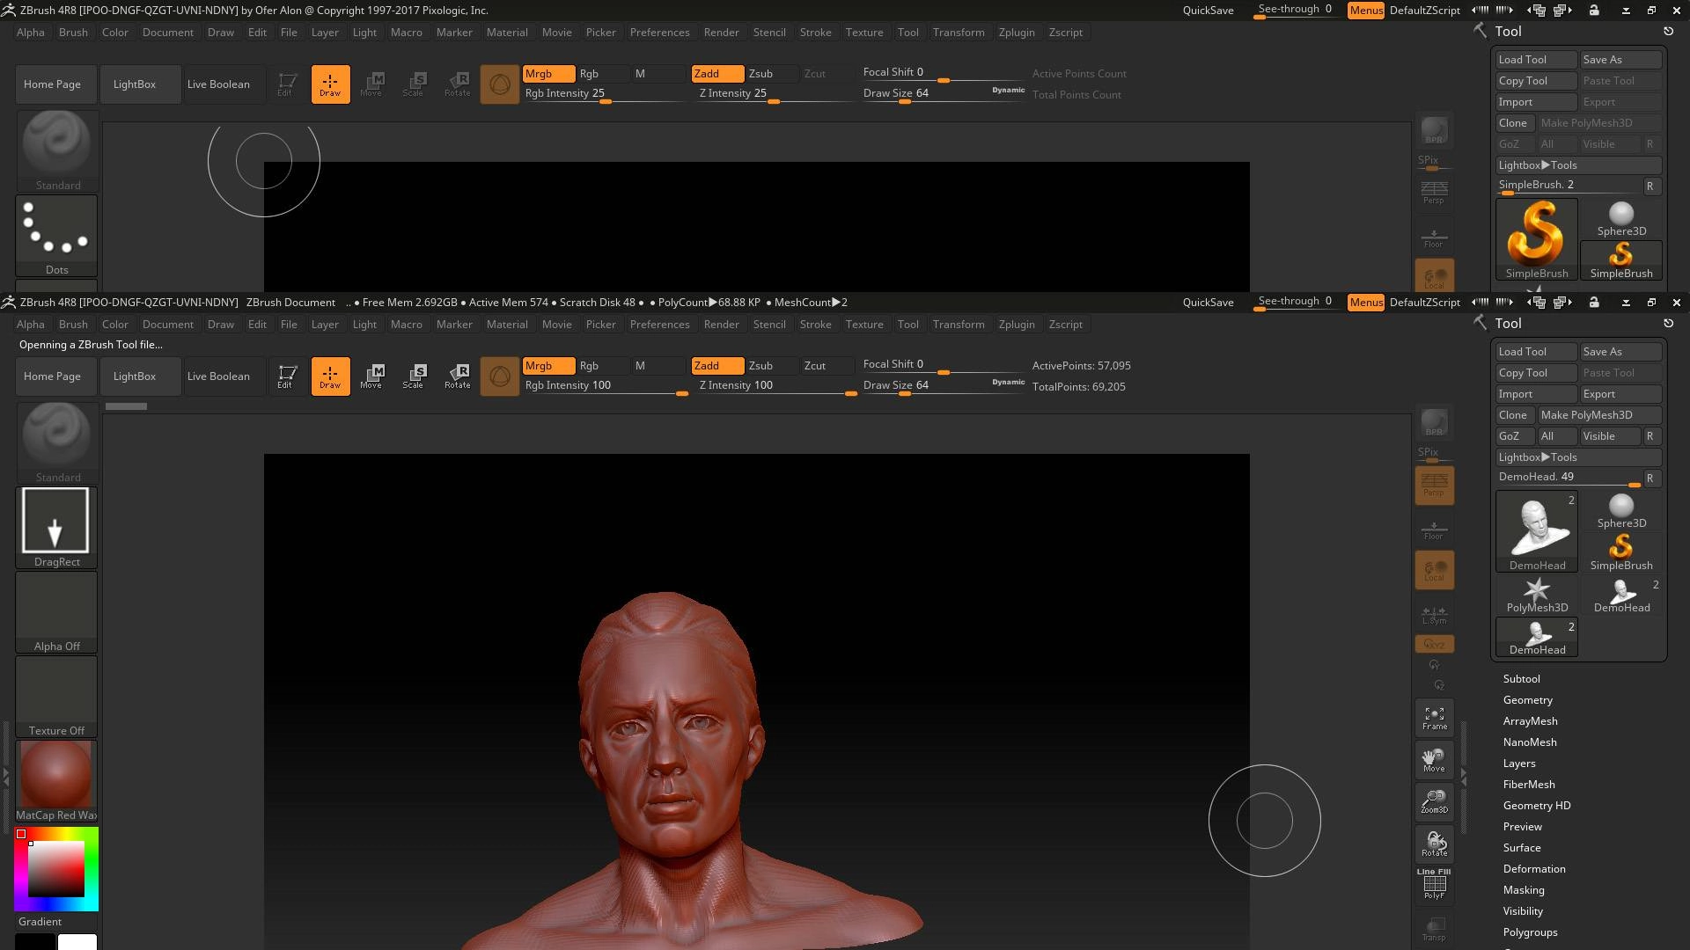Select the Sphere3D tool in lower Tool palette
Viewport: 1690px width, 950px height.
point(1621,511)
